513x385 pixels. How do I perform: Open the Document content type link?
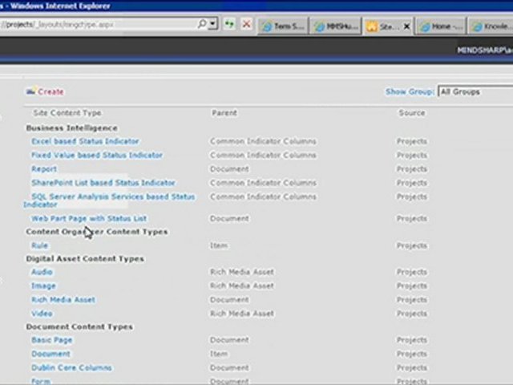(50, 354)
